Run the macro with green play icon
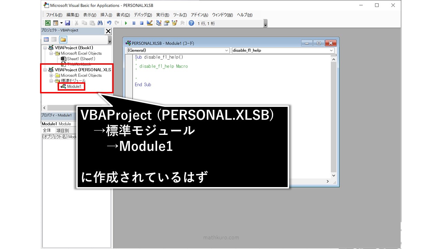Image resolution: width=442 pixels, height=249 pixels. coord(126,23)
